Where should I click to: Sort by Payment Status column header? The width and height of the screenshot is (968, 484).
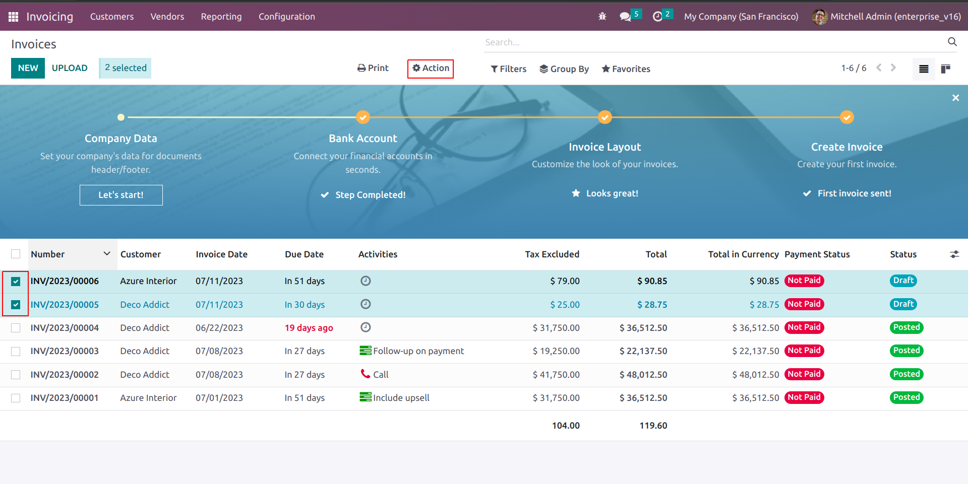[x=817, y=254]
